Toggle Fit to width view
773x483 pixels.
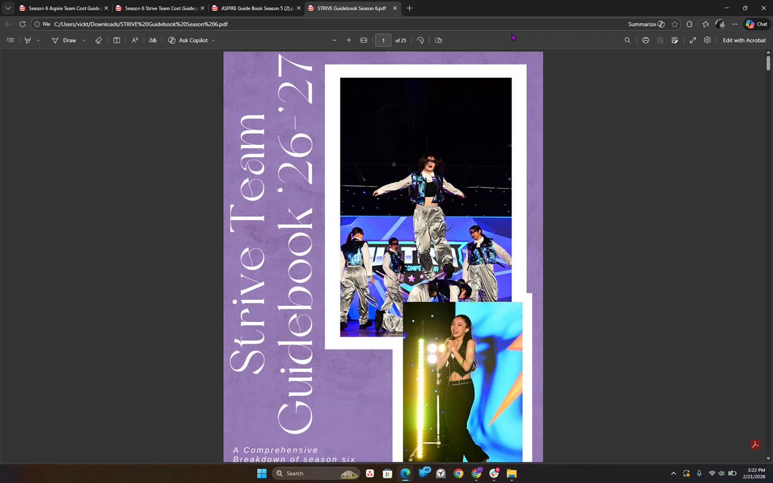(364, 40)
